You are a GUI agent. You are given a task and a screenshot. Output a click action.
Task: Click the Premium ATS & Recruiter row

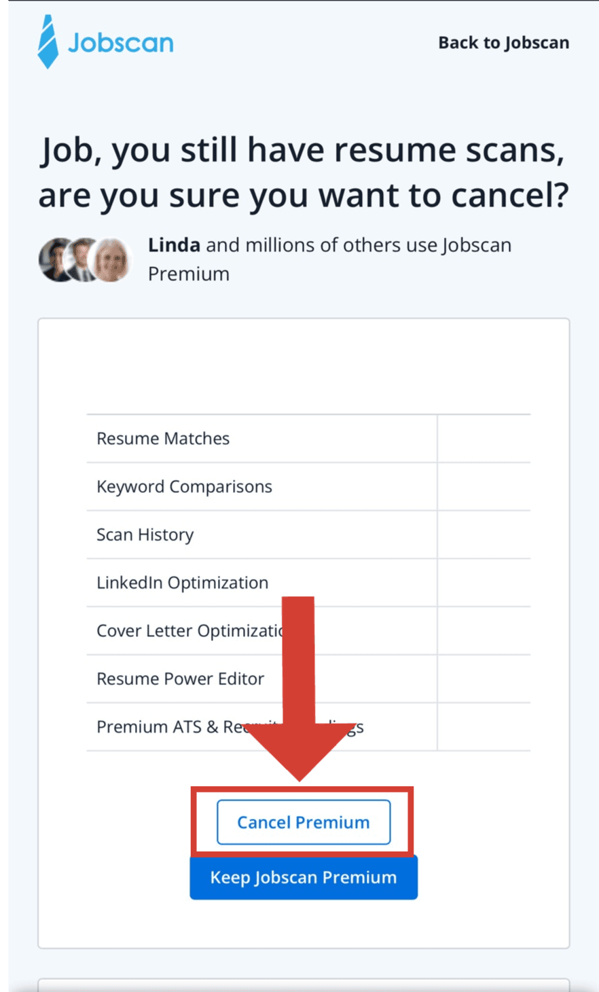pyautogui.click(x=168, y=727)
